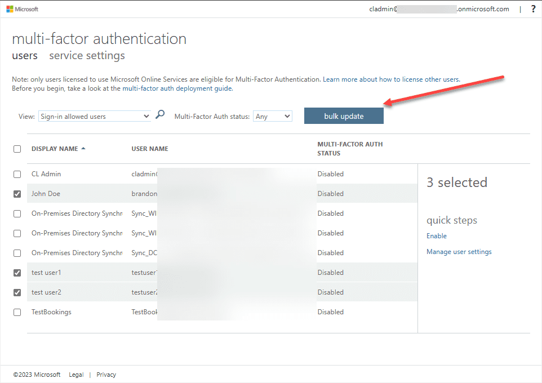542x383 pixels.
Task: Sort by the DISPLAY NAME column header
Action: point(55,149)
